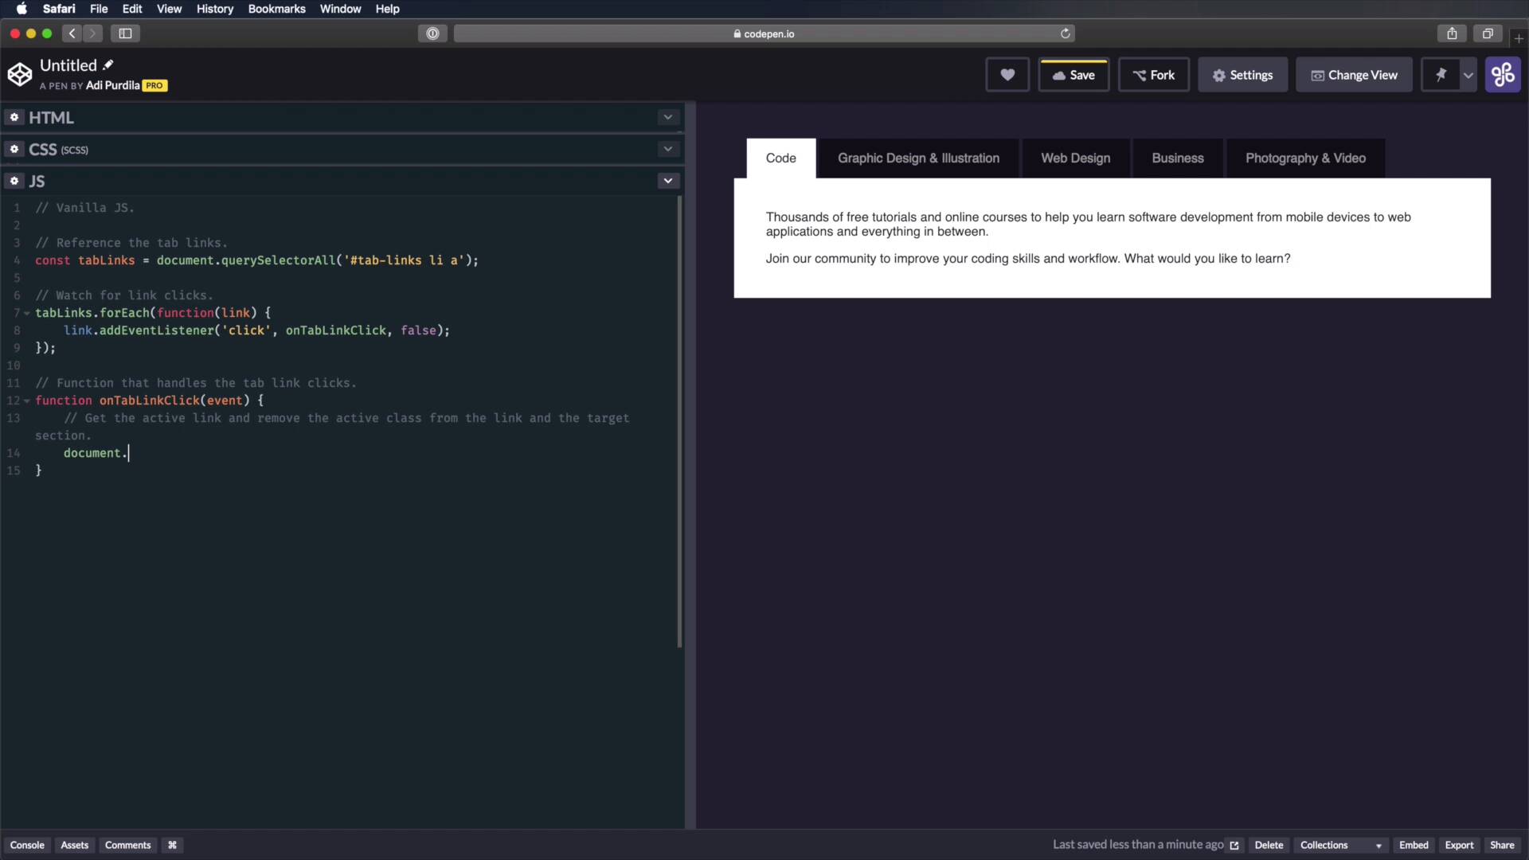Click the Safari address bar

763,33
